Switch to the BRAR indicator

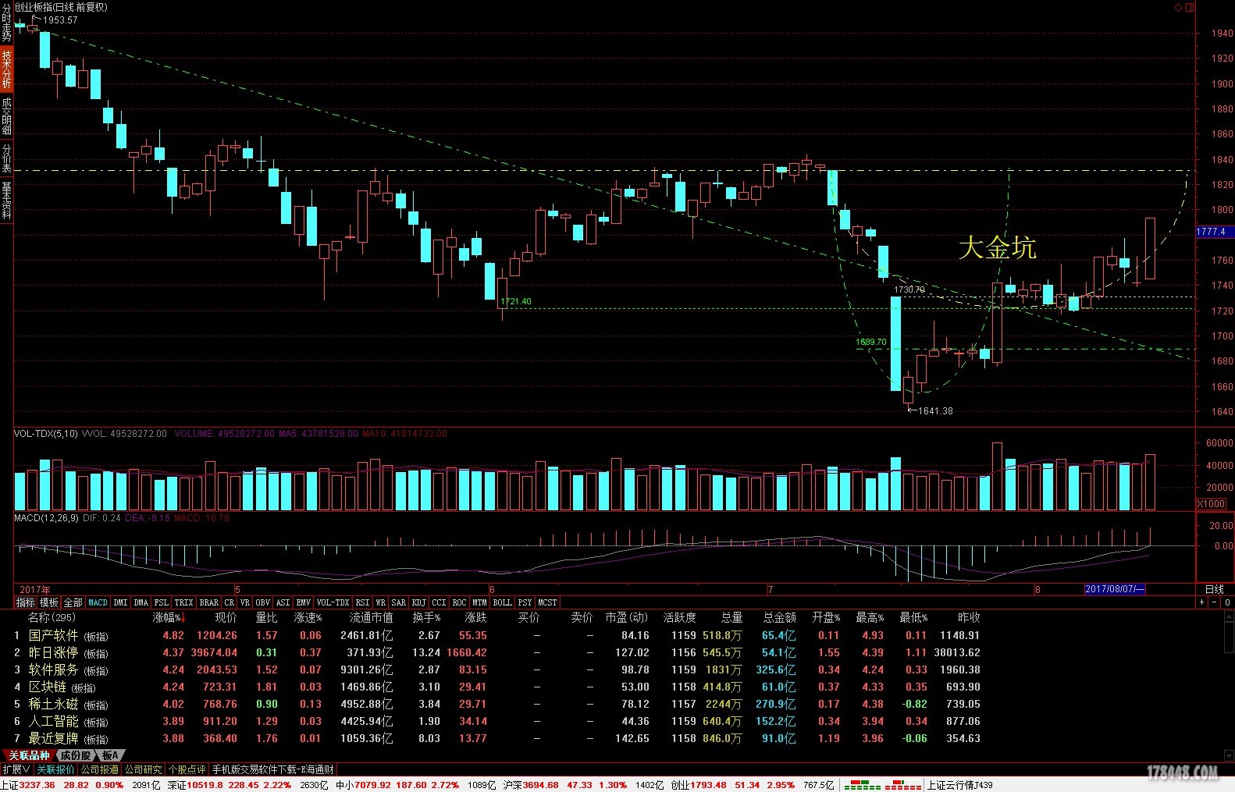(x=209, y=602)
